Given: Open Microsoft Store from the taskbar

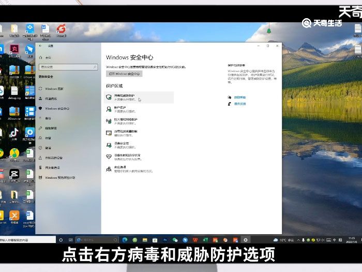Looking at the screenshot, I should click(155, 240).
